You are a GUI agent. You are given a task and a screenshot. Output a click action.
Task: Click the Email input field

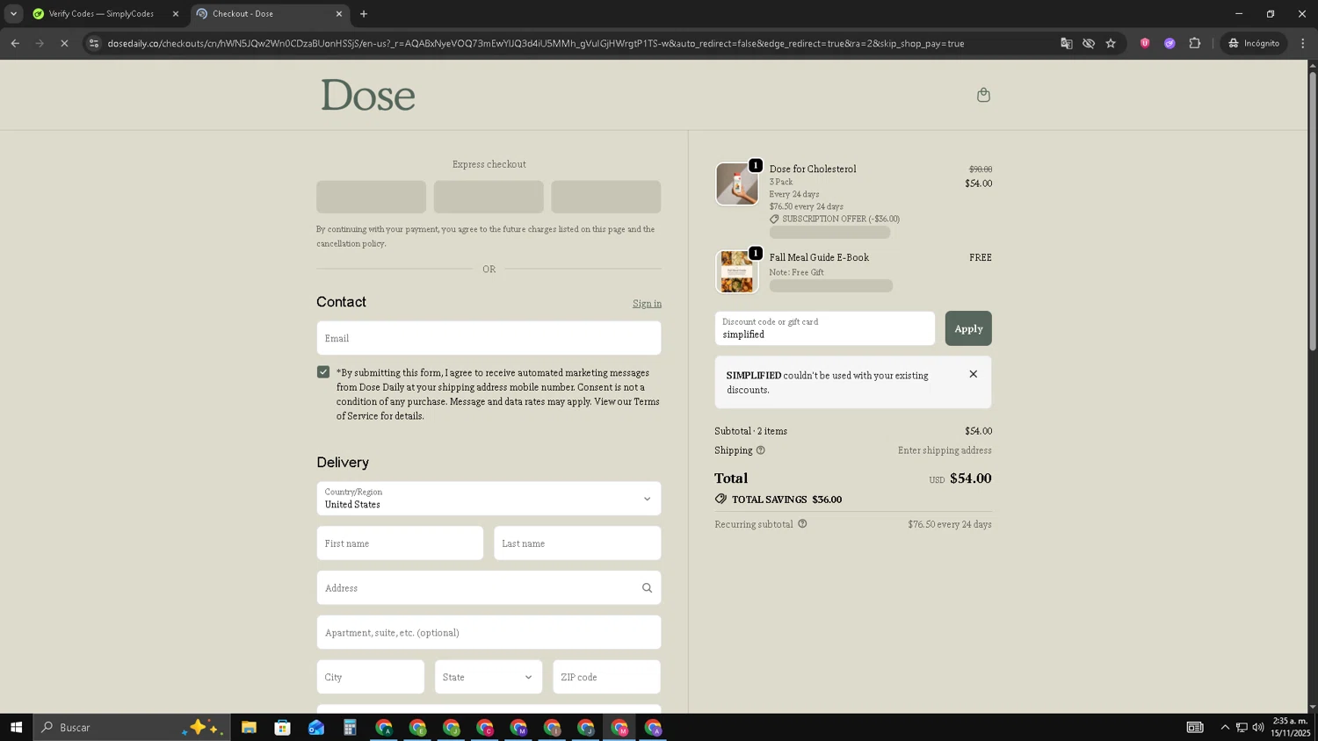489,338
